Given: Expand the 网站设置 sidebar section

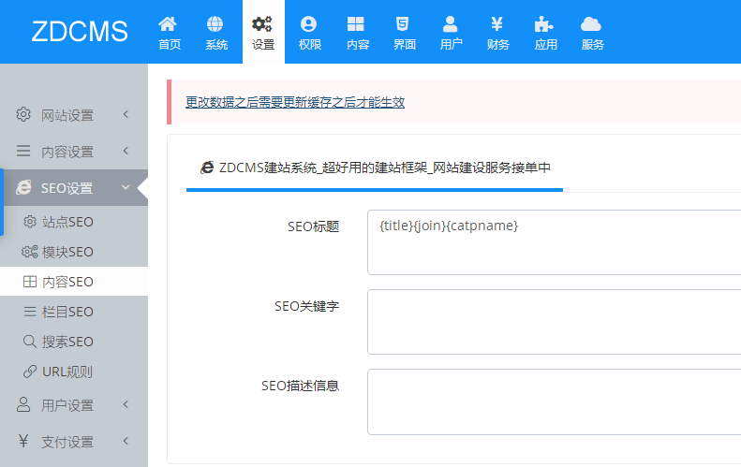Looking at the screenshot, I should 73,115.
